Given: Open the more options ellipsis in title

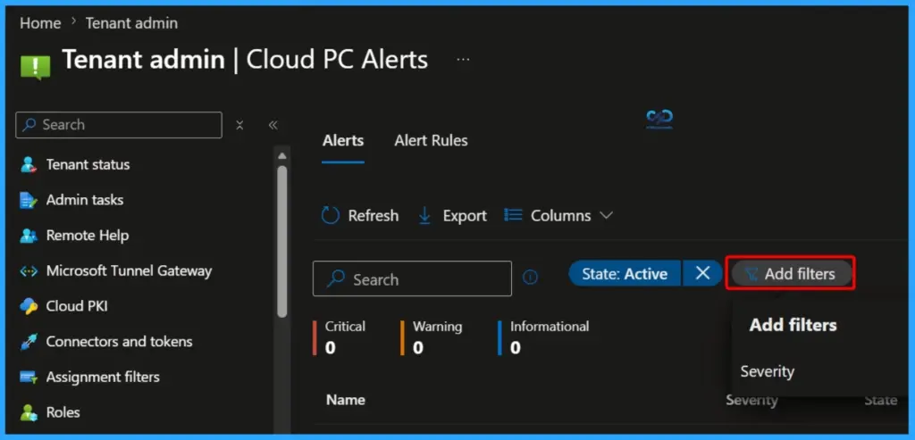Looking at the screenshot, I should [x=464, y=60].
